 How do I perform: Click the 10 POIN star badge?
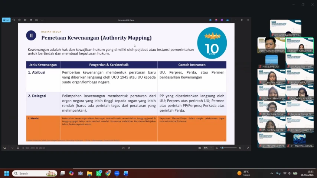[212, 43]
